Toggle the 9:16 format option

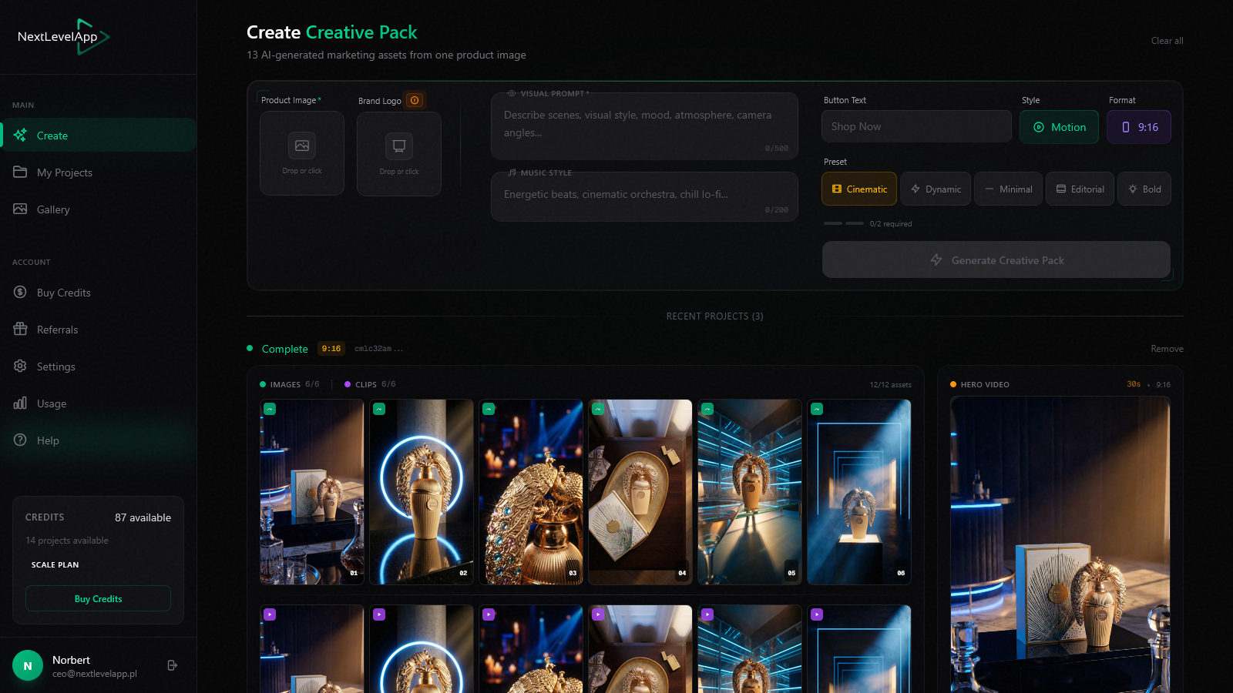point(1139,126)
